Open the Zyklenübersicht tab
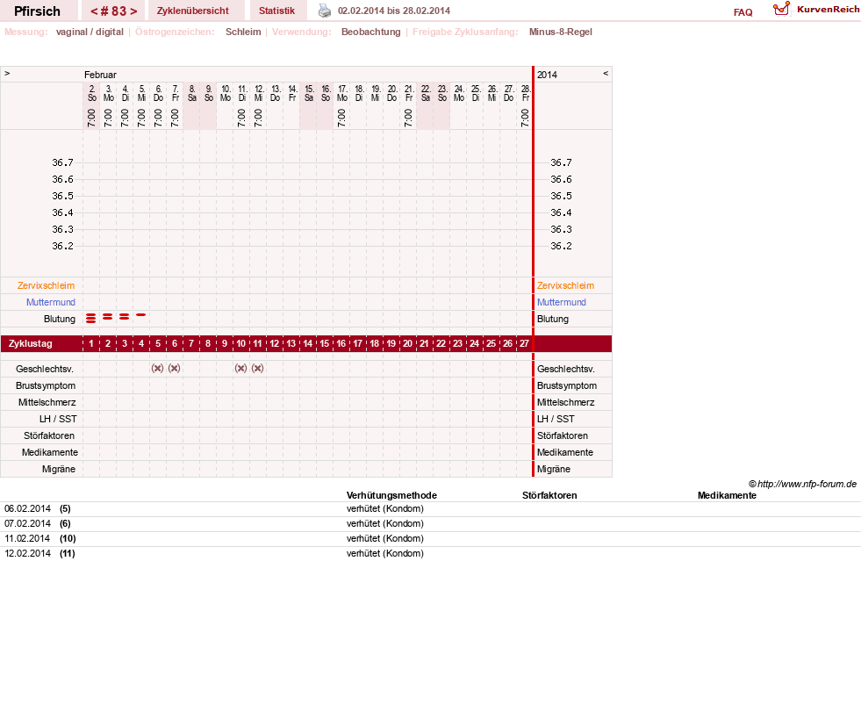The image size is (861, 705). 193,11
